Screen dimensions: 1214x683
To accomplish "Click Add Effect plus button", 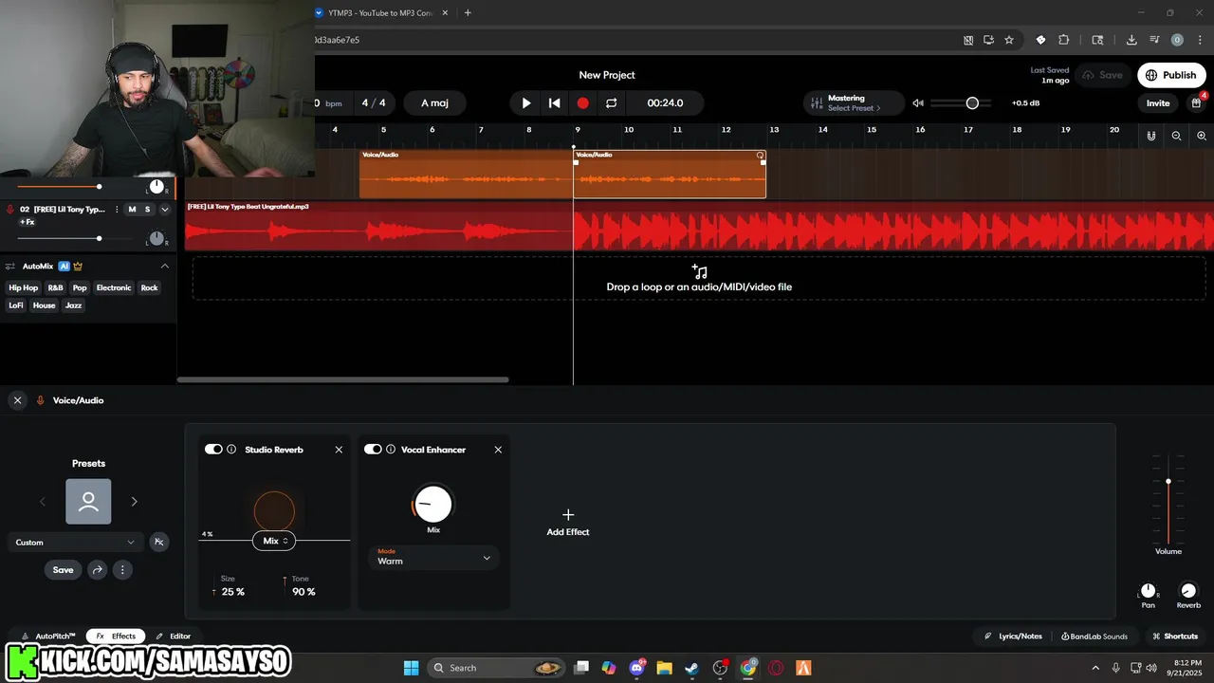I will 568,522.
